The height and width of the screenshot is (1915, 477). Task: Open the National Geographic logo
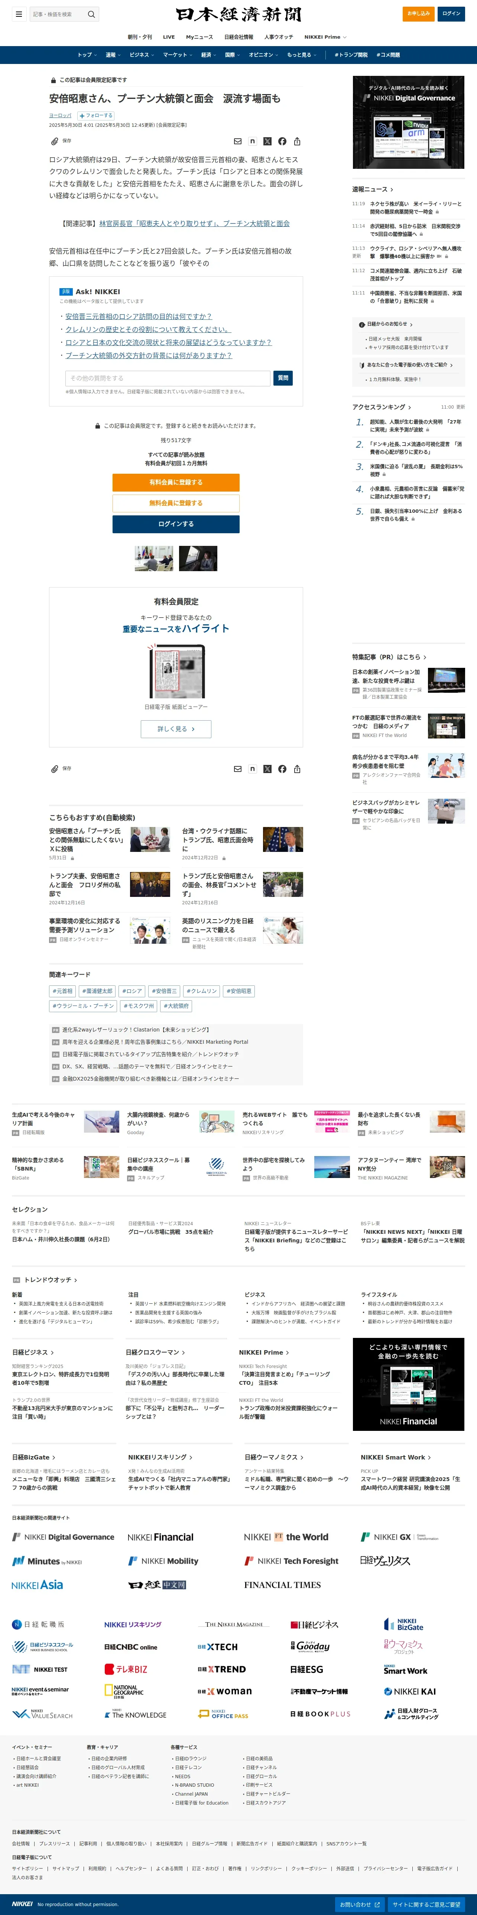coord(124,1691)
